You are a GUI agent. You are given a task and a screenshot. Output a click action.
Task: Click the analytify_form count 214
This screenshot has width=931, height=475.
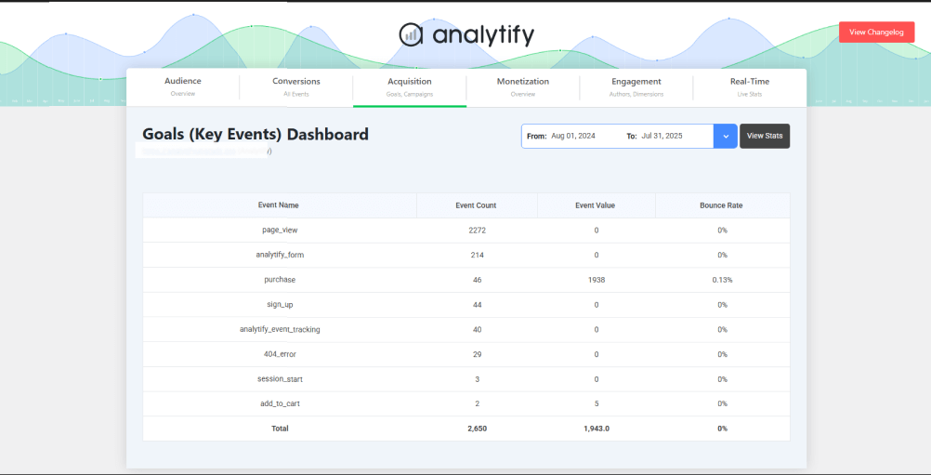(x=477, y=256)
